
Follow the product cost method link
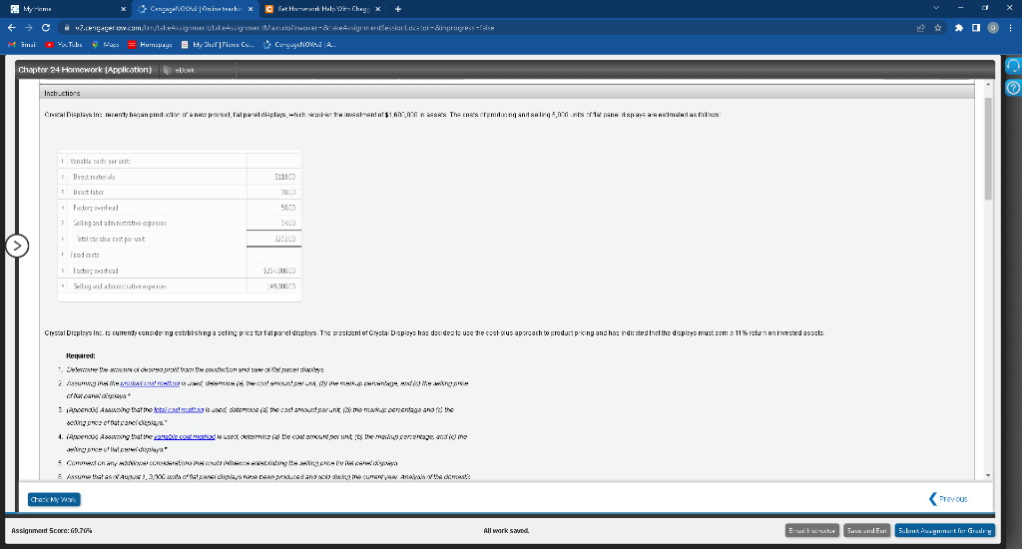coord(150,383)
